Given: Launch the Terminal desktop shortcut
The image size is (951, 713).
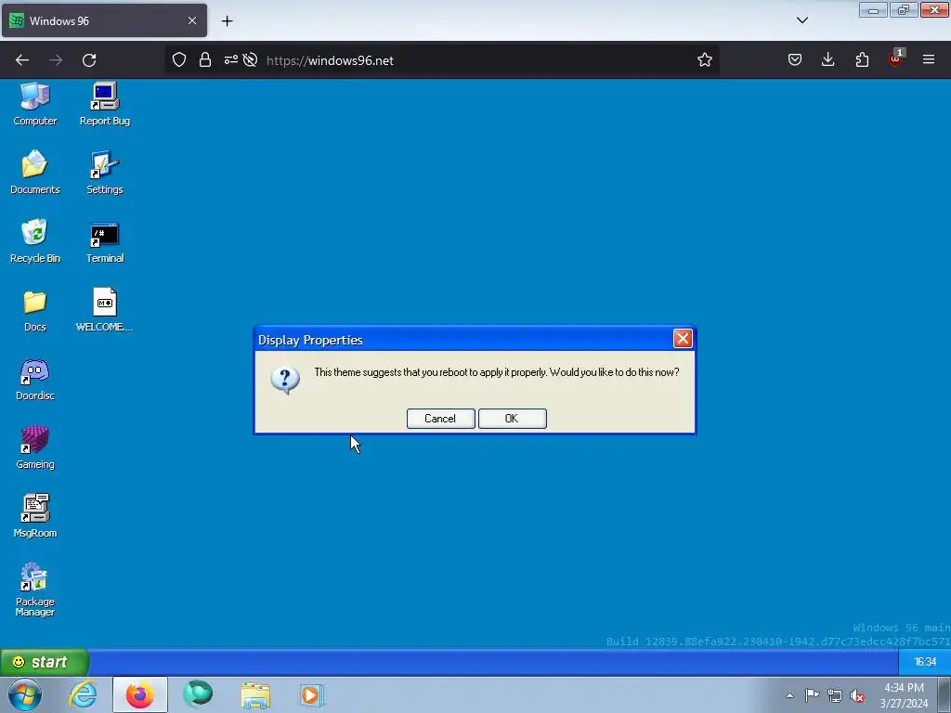Looking at the screenshot, I should (105, 241).
